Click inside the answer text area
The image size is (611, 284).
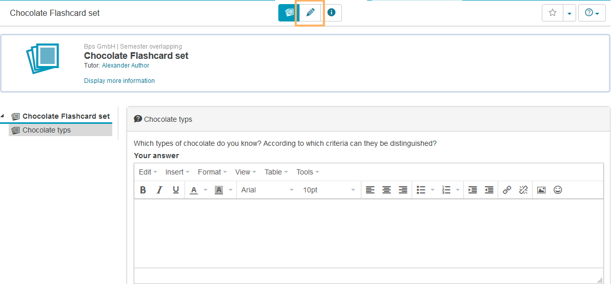tap(368, 233)
